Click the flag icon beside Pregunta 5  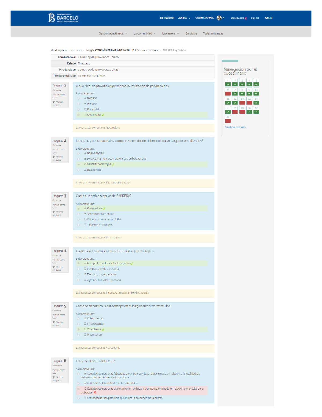(x=54, y=322)
